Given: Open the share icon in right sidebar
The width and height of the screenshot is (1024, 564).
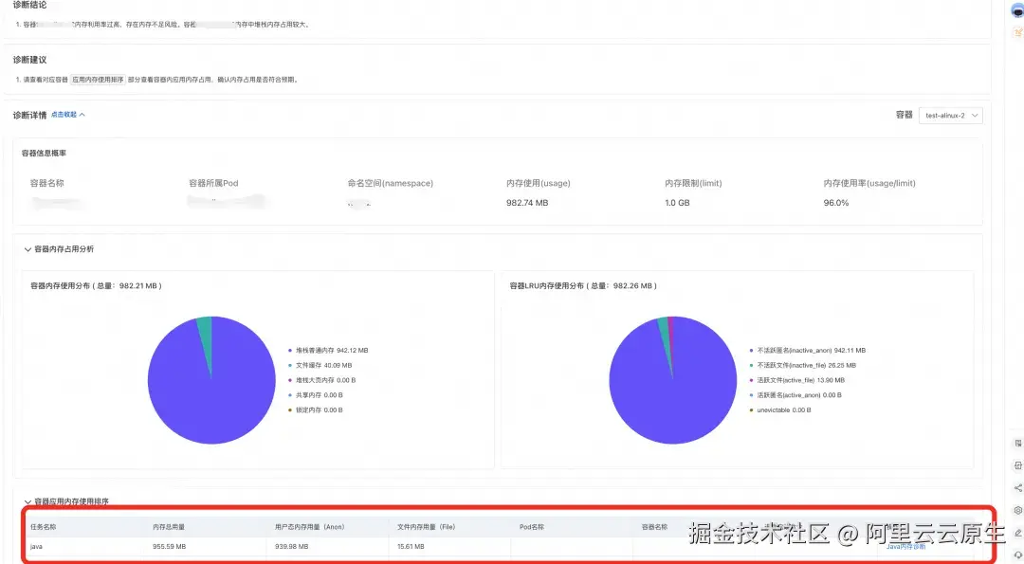Looking at the screenshot, I should pyautogui.click(x=1018, y=489).
